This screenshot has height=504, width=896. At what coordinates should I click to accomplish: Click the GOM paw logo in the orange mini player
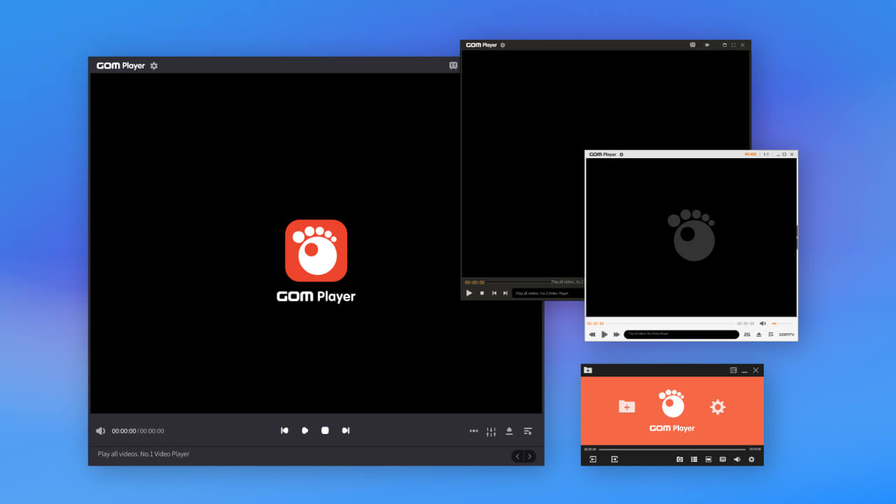(671, 403)
